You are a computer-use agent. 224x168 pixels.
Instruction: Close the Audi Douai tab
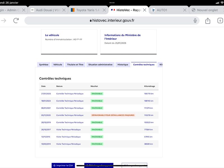click(x=64, y=10)
